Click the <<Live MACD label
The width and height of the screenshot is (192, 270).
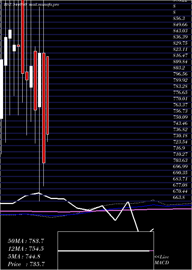[162, 260]
